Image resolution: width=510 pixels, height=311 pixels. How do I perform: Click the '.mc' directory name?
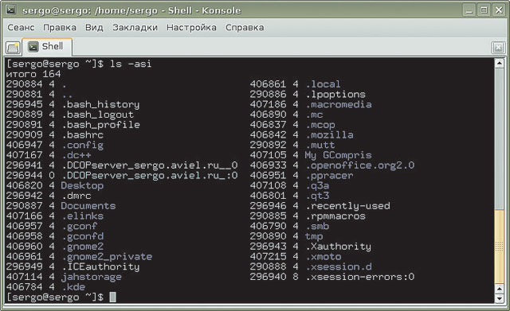314,115
